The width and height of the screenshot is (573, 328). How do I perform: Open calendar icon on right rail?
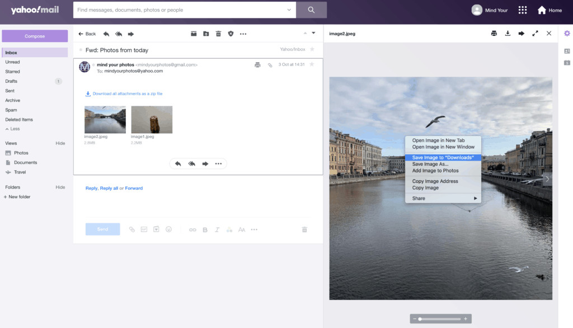(x=567, y=63)
